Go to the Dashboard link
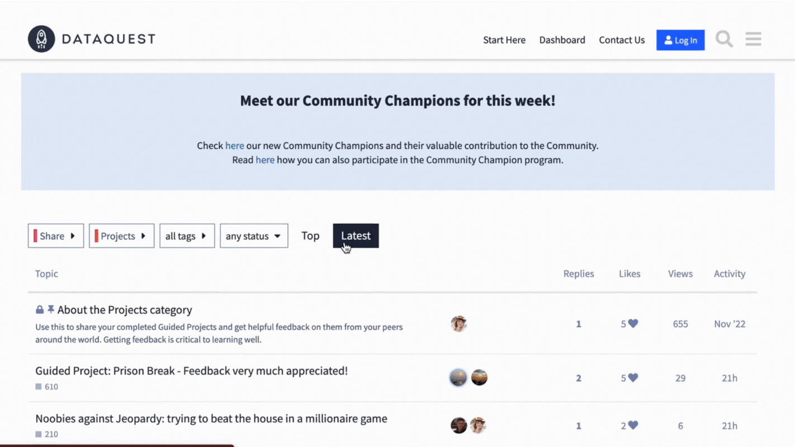This screenshot has height=447, width=795. pos(562,40)
